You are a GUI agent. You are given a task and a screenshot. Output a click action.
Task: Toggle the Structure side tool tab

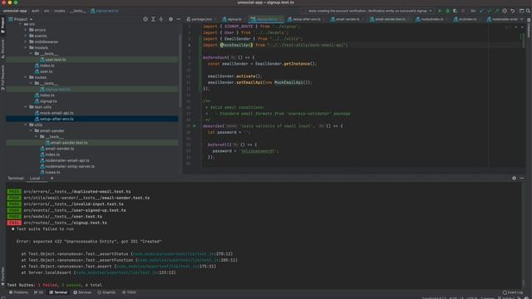2,48
